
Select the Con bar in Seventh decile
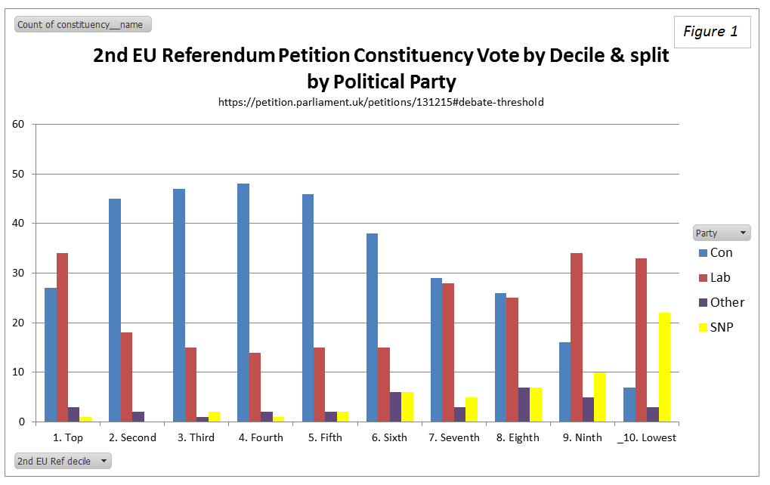pos(436,350)
